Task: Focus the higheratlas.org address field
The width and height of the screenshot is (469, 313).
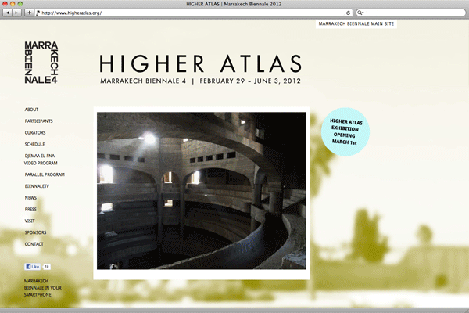Action: pyautogui.click(x=194, y=13)
